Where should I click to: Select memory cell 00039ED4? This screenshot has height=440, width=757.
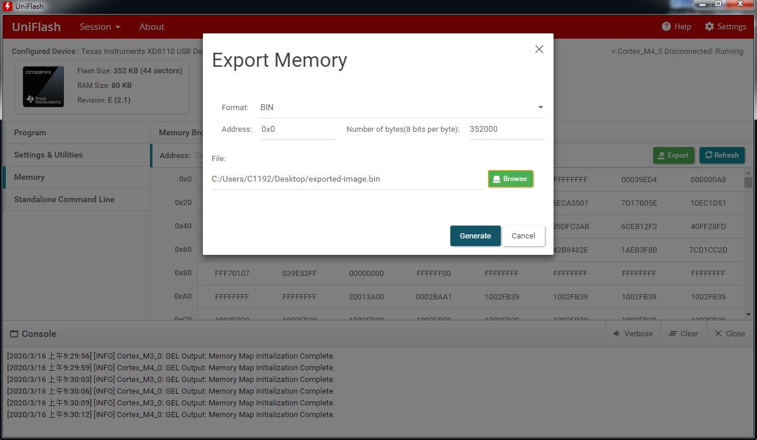[639, 180]
